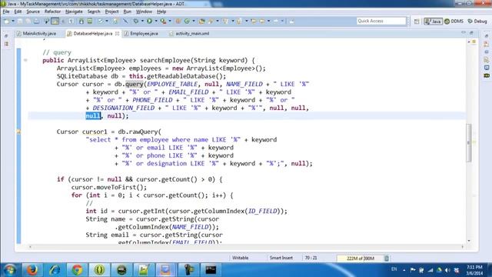This screenshot has width=492, height=277.
Task: Click the New Java Package icon
Action: (x=178, y=21)
